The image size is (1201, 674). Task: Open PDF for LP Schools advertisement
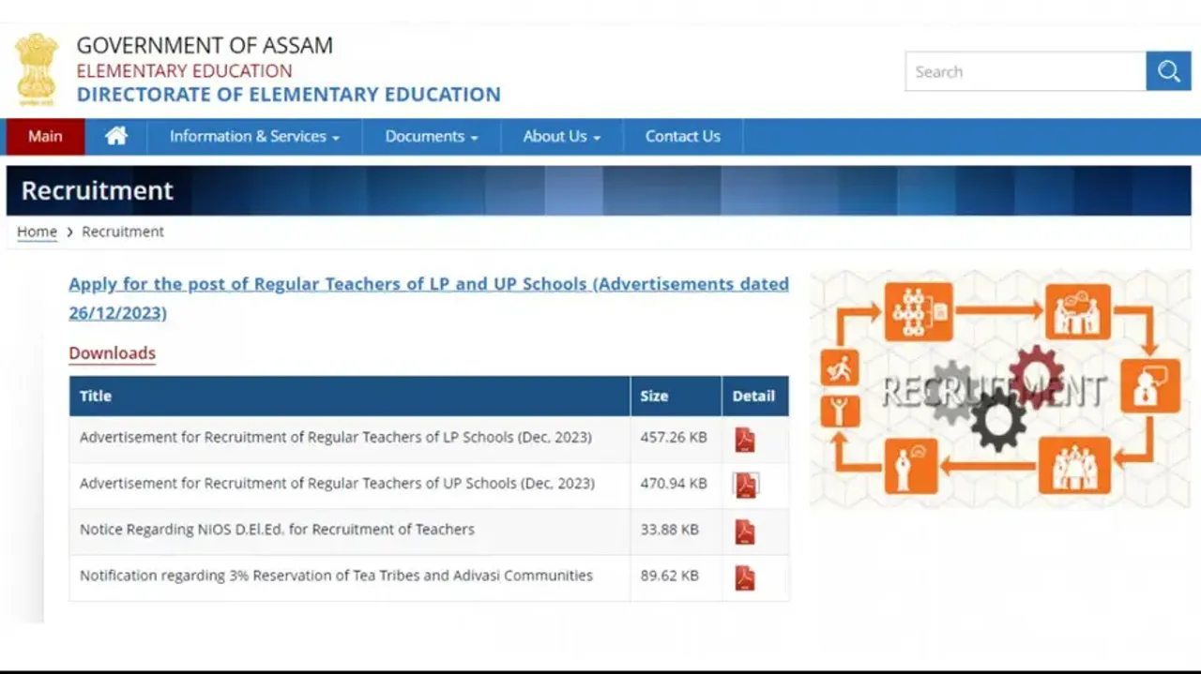745,439
